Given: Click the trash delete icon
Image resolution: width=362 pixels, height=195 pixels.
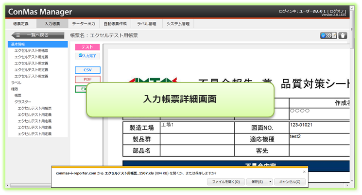Looking at the screenshot, I should click(343, 35).
